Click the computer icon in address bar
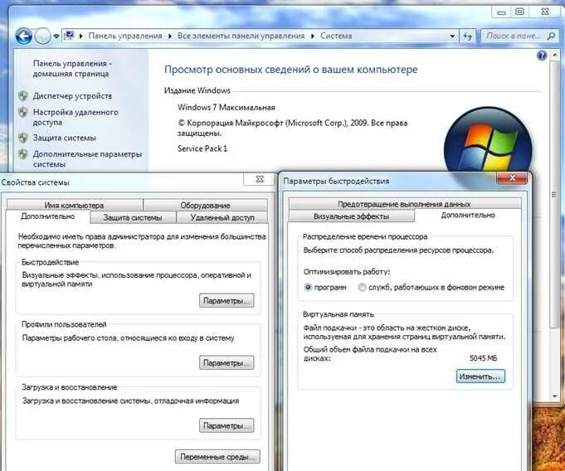Image resolution: width=565 pixels, height=471 pixels. [x=69, y=36]
